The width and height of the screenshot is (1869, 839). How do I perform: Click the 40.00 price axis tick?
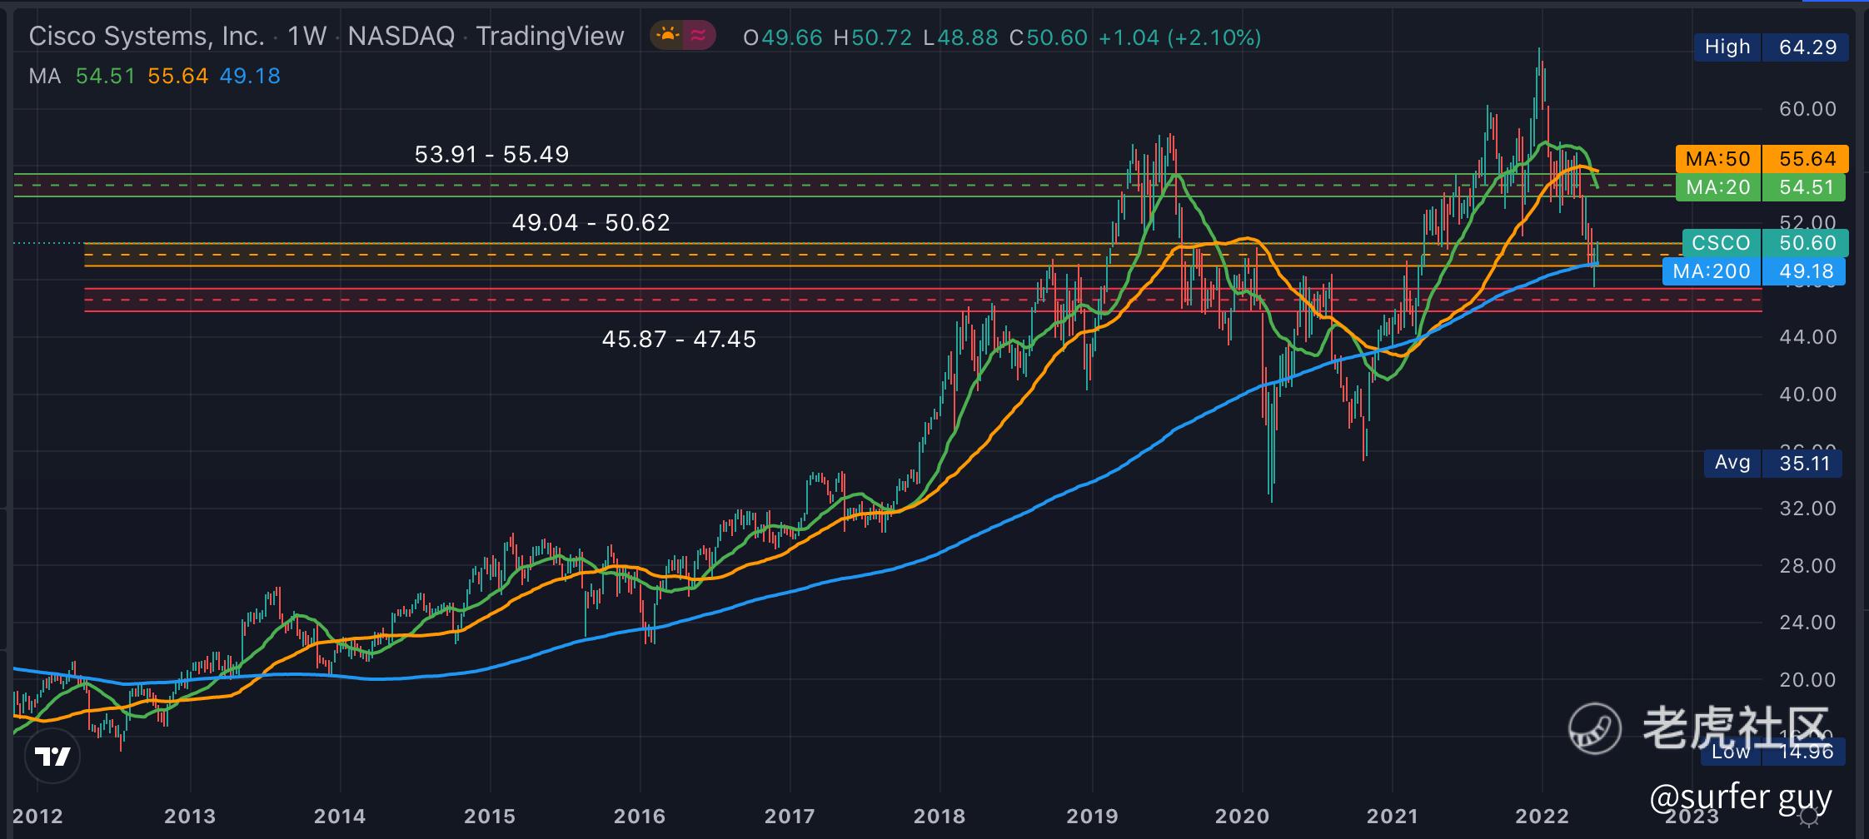[1807, 395]
